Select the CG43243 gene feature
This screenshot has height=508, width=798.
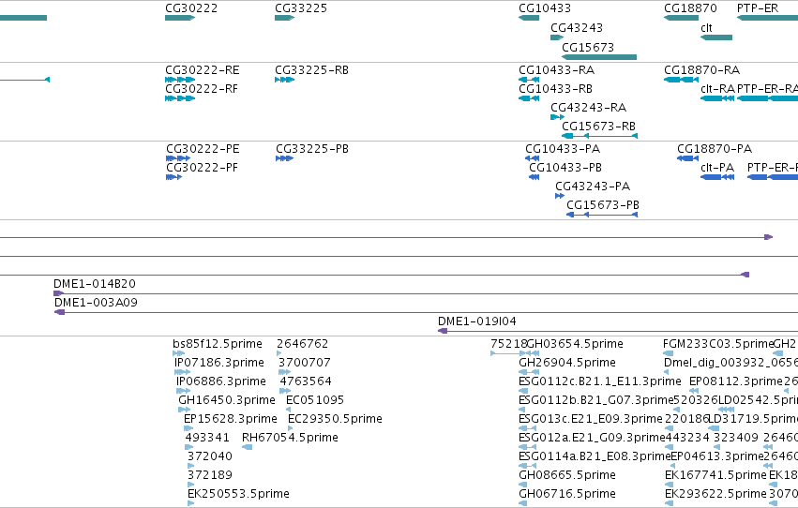tap(557, 37)
